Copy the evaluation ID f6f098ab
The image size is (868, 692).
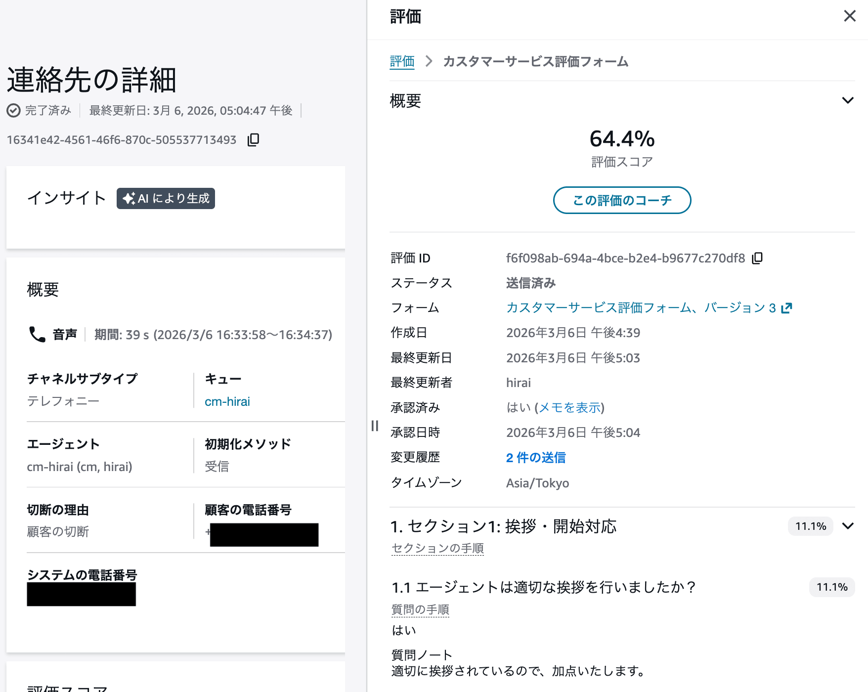pyautogui.click(x=757, y=258)
